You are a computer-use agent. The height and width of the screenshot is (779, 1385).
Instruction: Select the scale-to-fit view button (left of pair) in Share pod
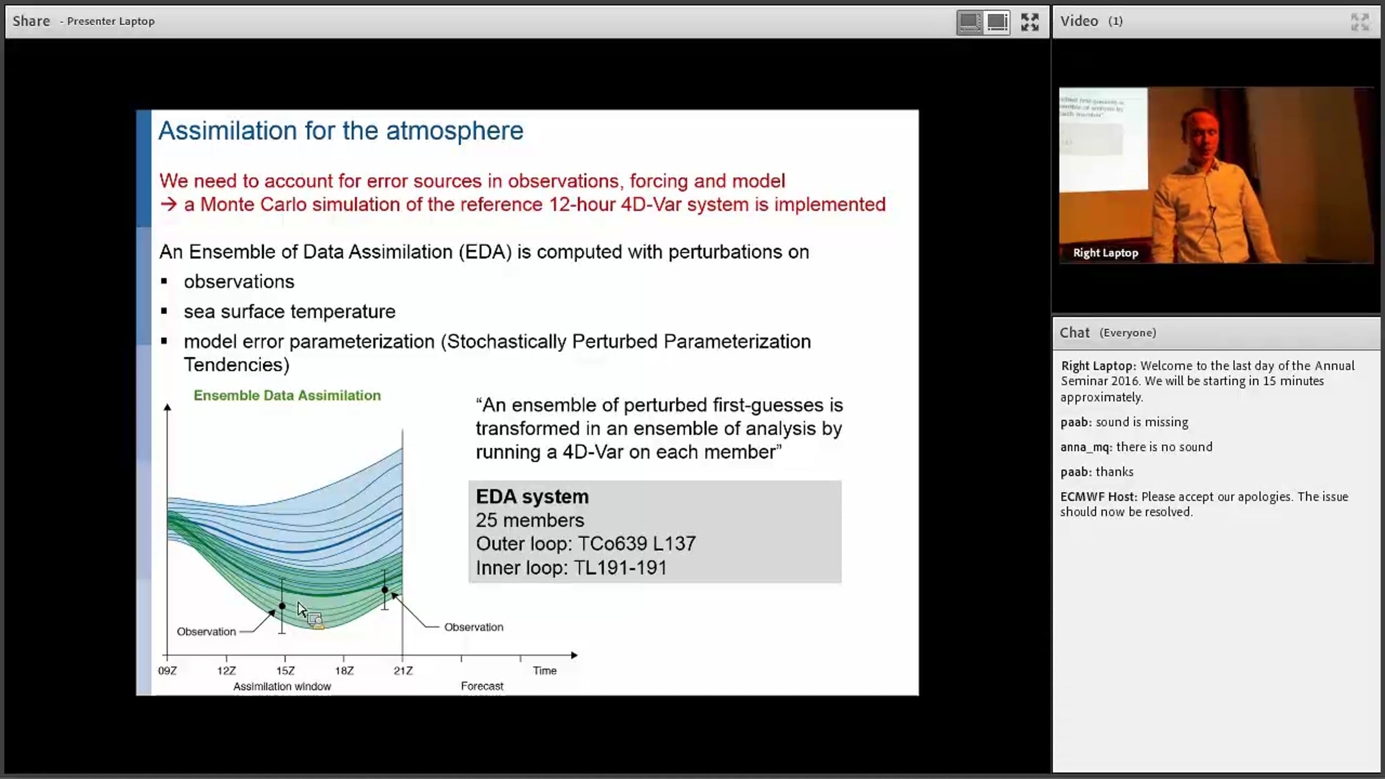click(969, 22)
